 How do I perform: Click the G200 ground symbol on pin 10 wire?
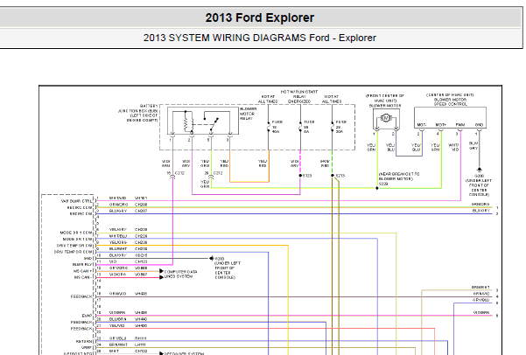(x=211, y=258)
